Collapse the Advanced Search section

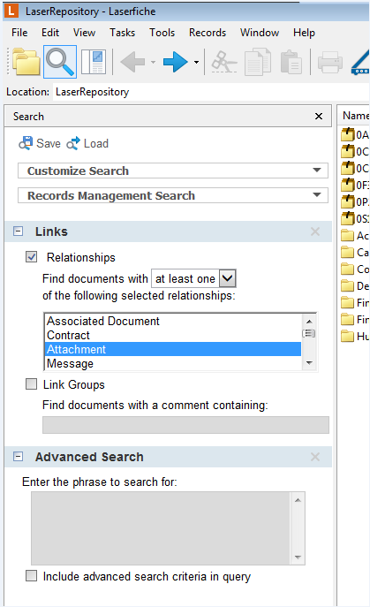click(x=18, y=457)
